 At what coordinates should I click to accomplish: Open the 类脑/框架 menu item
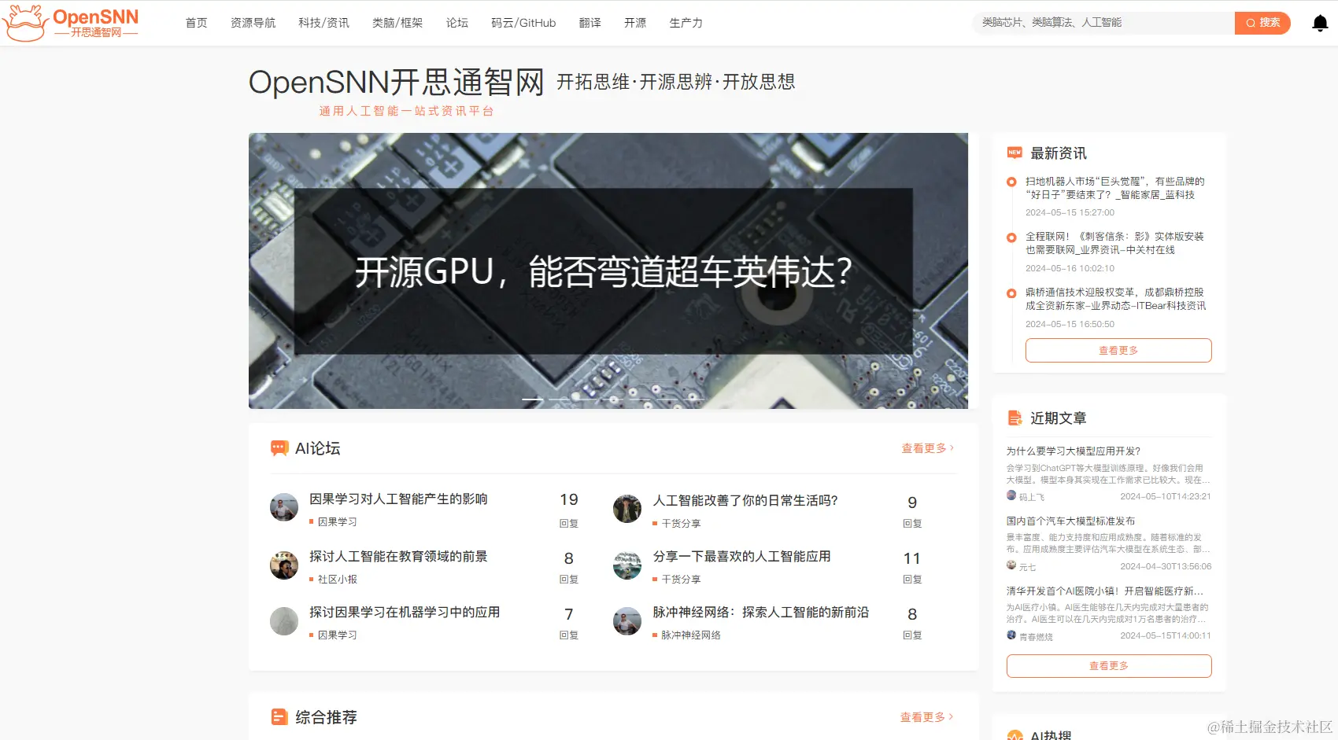click(397, 23)
